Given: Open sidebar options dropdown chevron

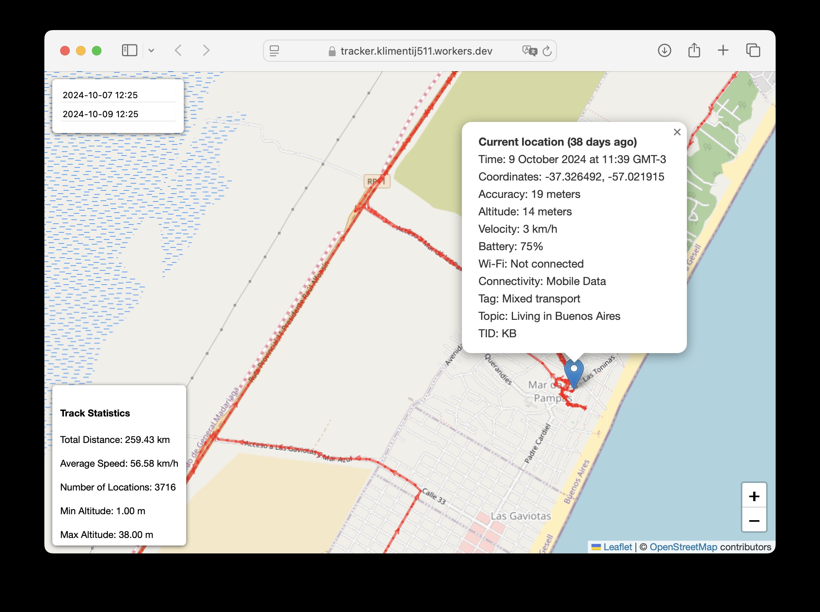Looking at the screenshot, I should click(x=151, y=51).
